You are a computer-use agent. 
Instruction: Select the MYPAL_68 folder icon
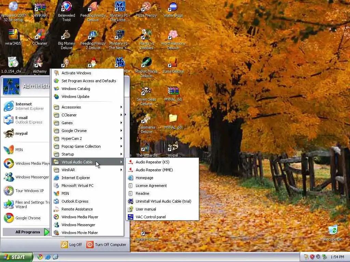[x=173, y=121]
